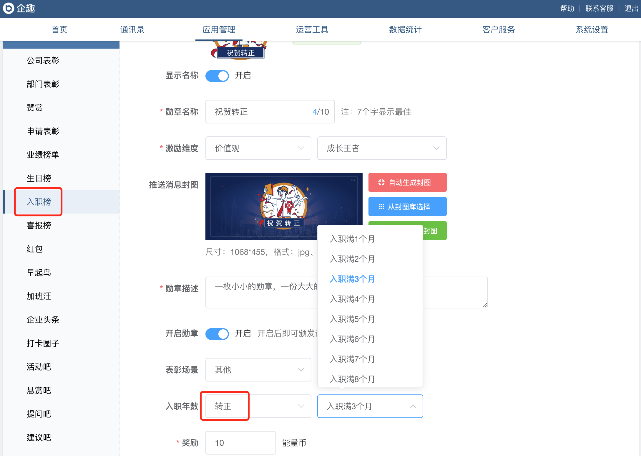Click 自动生成封图 button
The width and height of the screenshot is (641, 456).
click(x=407, y=182)
